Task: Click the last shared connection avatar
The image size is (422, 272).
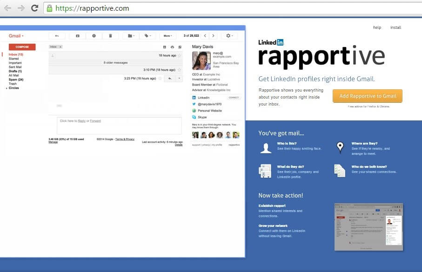Action: 236,135
